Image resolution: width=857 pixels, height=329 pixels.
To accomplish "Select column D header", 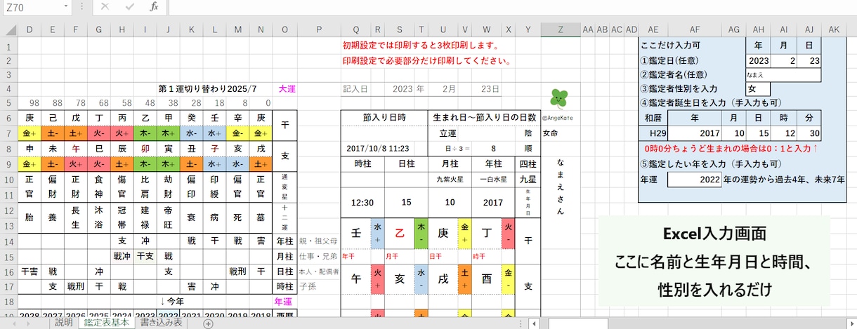I will [x=30, y=29].
